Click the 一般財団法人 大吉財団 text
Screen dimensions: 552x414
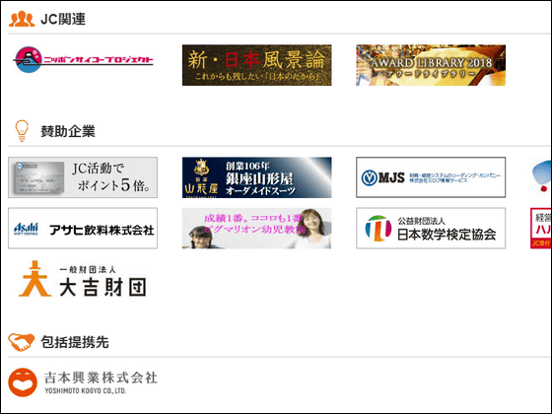click(x=103, y=282)
